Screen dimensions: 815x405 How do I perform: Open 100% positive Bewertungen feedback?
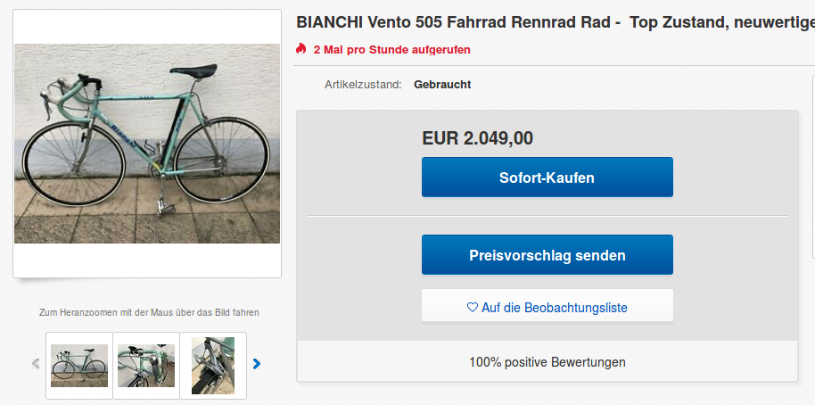[547, 362]
